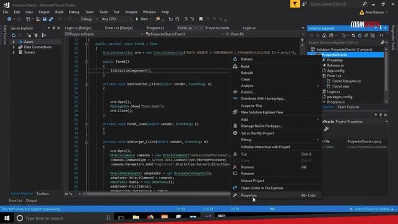Select App.config in Solution Explorer
The width and height of the screenshot is (398, 224).
tap(335, 70)
